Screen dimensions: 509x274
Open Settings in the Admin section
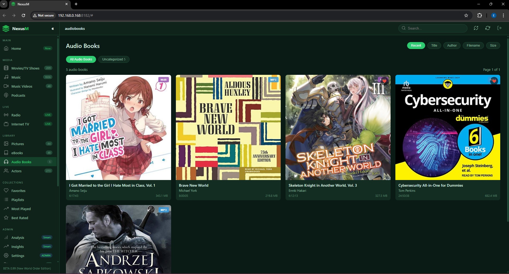click(x=18, y=255)
